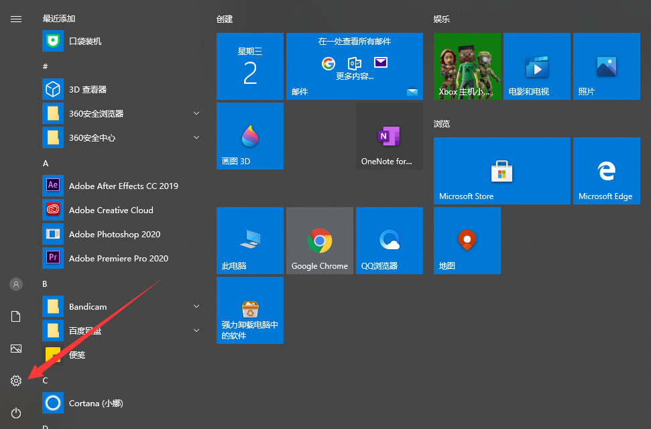Open the Power button icon
Screen dimensions: 651x429
[16, 413]
